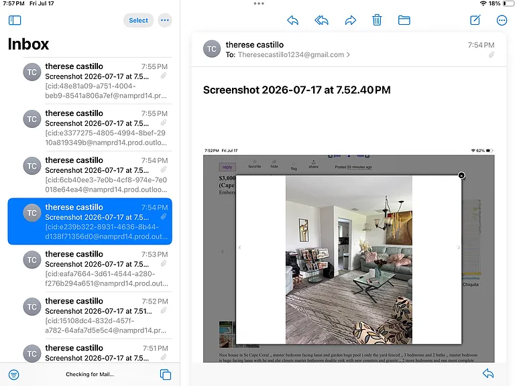Tap sender name therese castillo in header
The width and height of the screenshot is (515, 386).
coord(255,45)
